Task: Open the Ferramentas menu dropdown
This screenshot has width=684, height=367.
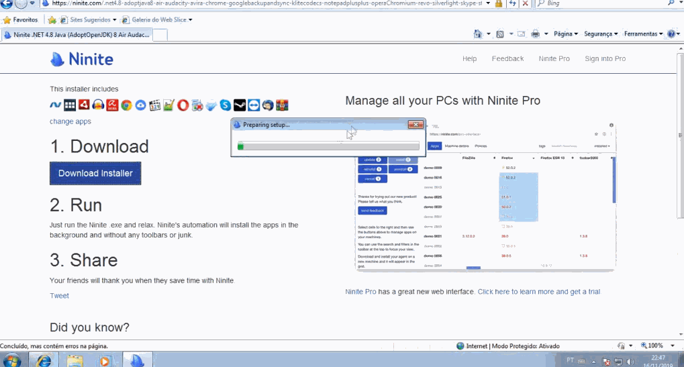Action: (x=644, y=34)
